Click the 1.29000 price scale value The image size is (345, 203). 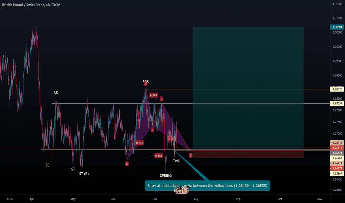pyautogui.click(x=337, y=76)
